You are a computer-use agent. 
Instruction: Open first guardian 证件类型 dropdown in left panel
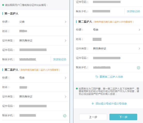(35, 41)
